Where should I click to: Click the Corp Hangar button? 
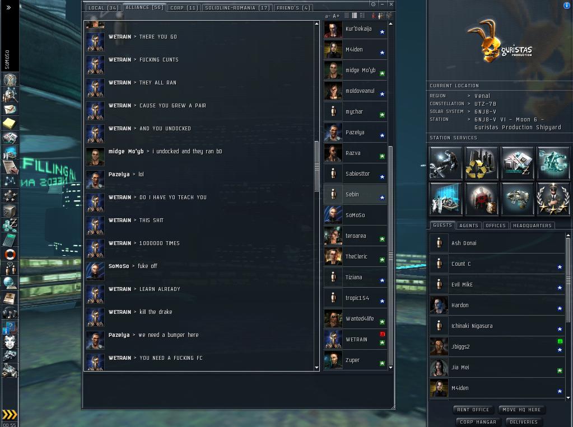(478, 422)
